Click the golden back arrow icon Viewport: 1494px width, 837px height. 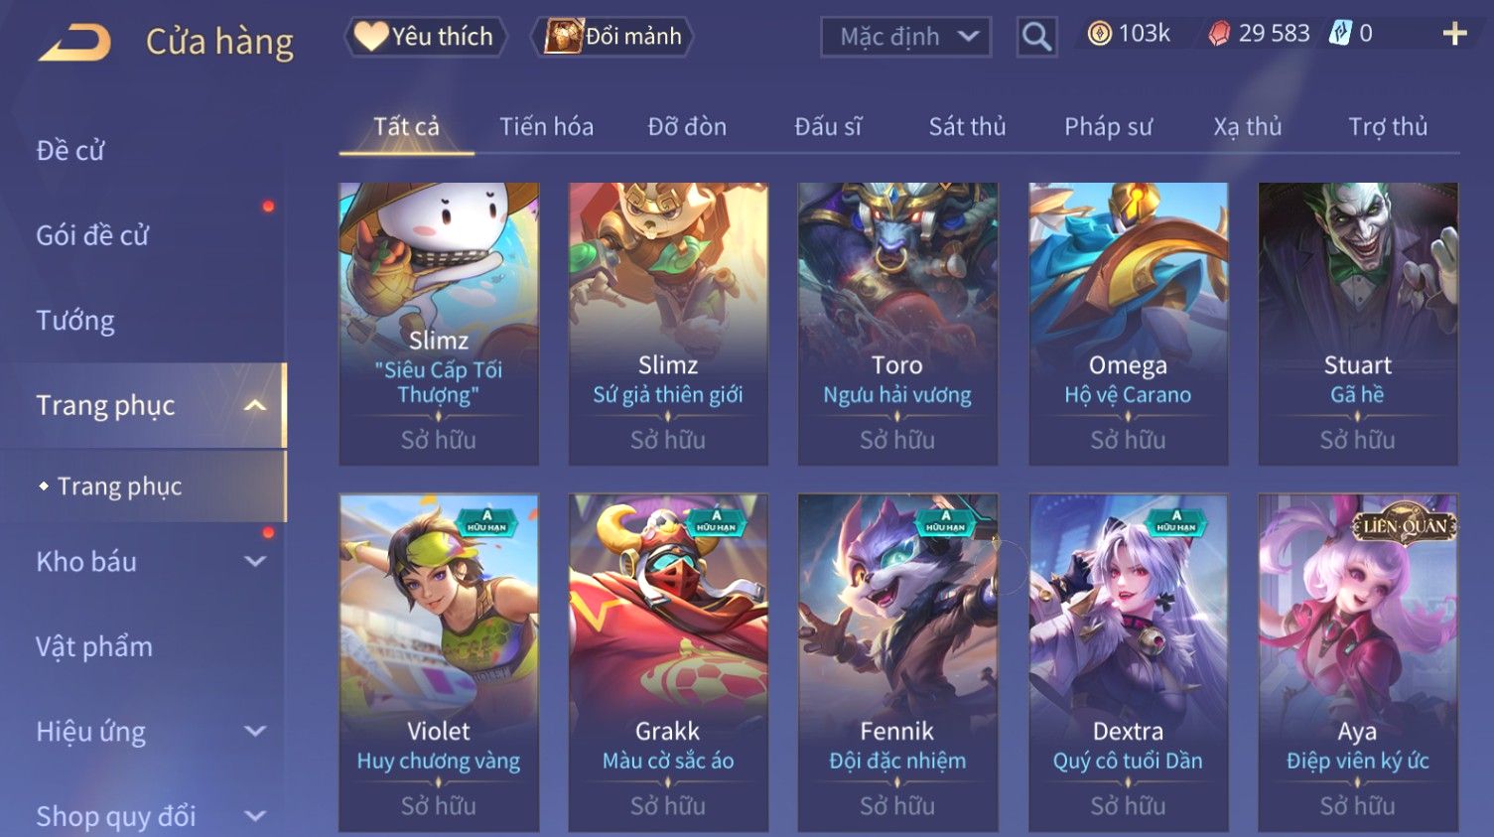click(74, 43)
